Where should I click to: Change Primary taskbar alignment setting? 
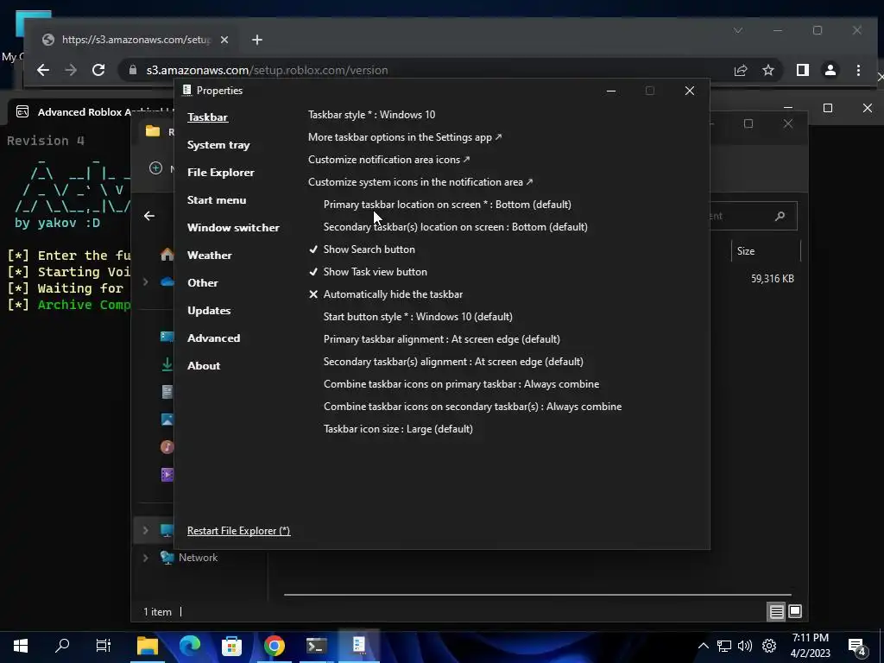[441, 339]
